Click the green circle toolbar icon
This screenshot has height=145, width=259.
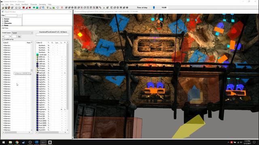click(x=34, y=8)
